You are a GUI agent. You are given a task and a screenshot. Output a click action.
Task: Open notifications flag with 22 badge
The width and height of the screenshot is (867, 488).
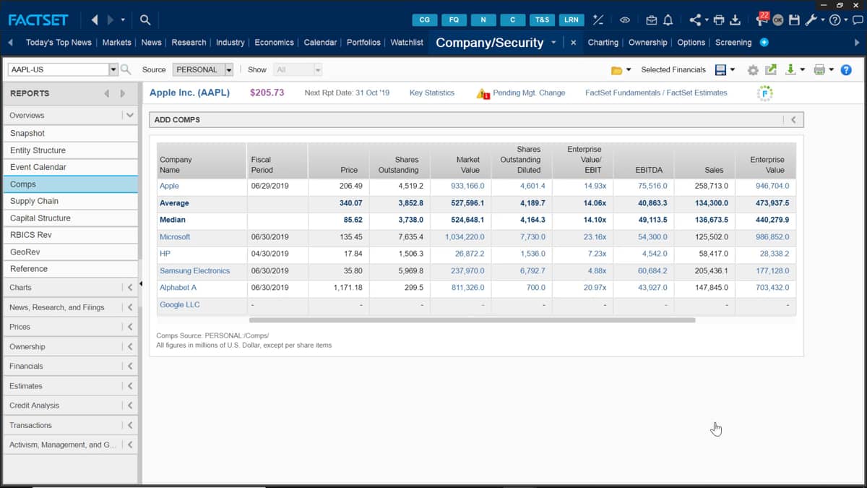click(x=763, y=18)
